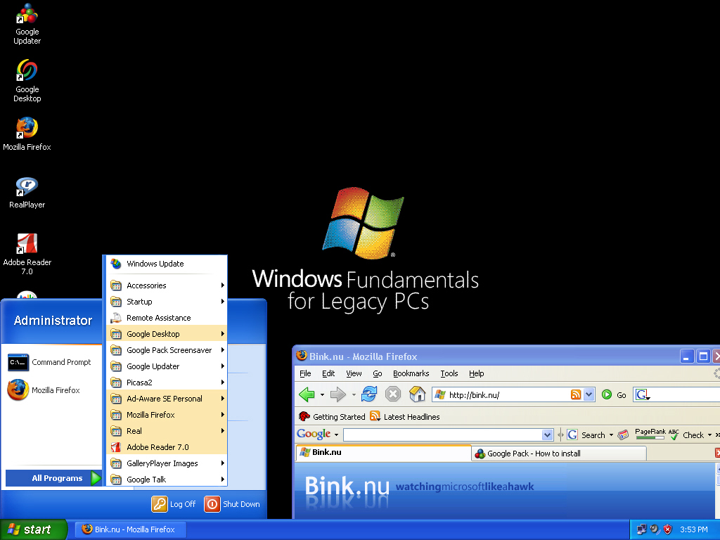Click RSS feed icon in address bar

(576, 394)
